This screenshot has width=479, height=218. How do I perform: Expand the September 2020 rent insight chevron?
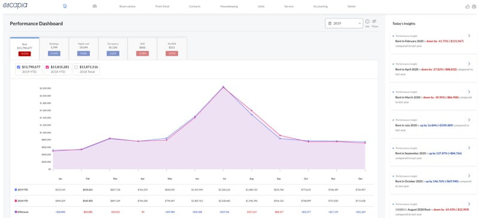(x=469, y=148)
